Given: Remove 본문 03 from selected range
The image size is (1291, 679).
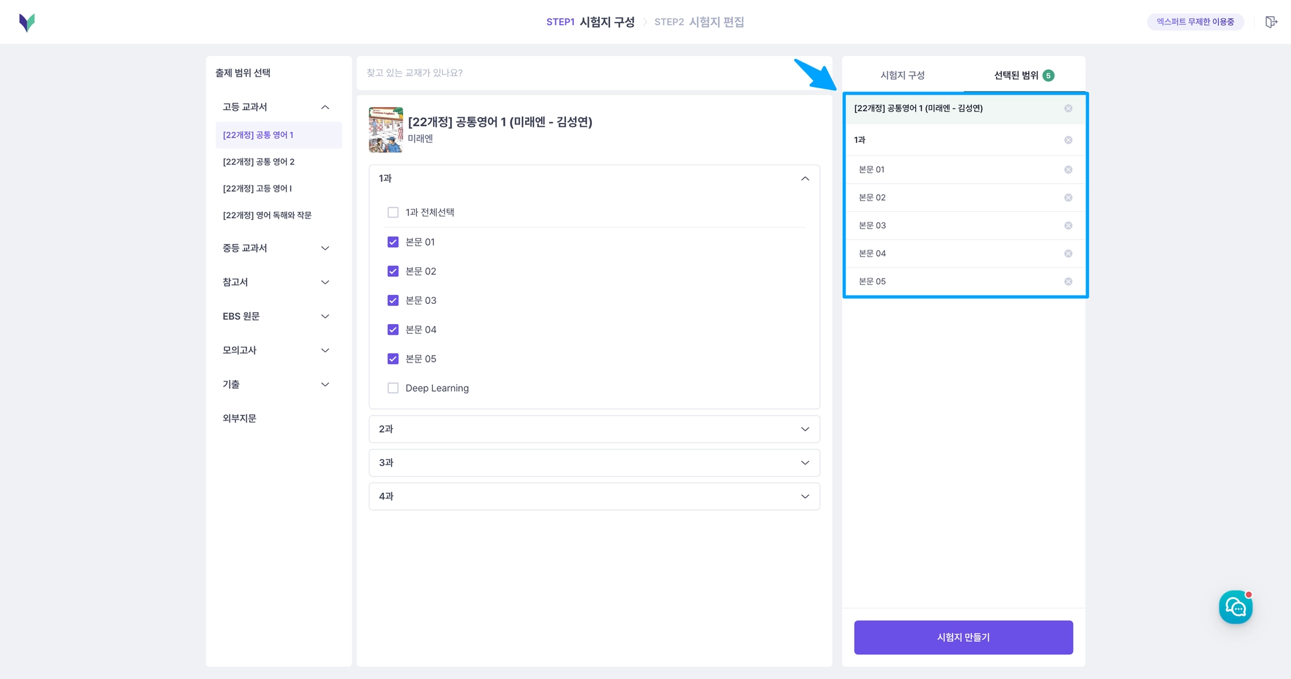Looking at the screenshot, I should [x=1068, y=226].
